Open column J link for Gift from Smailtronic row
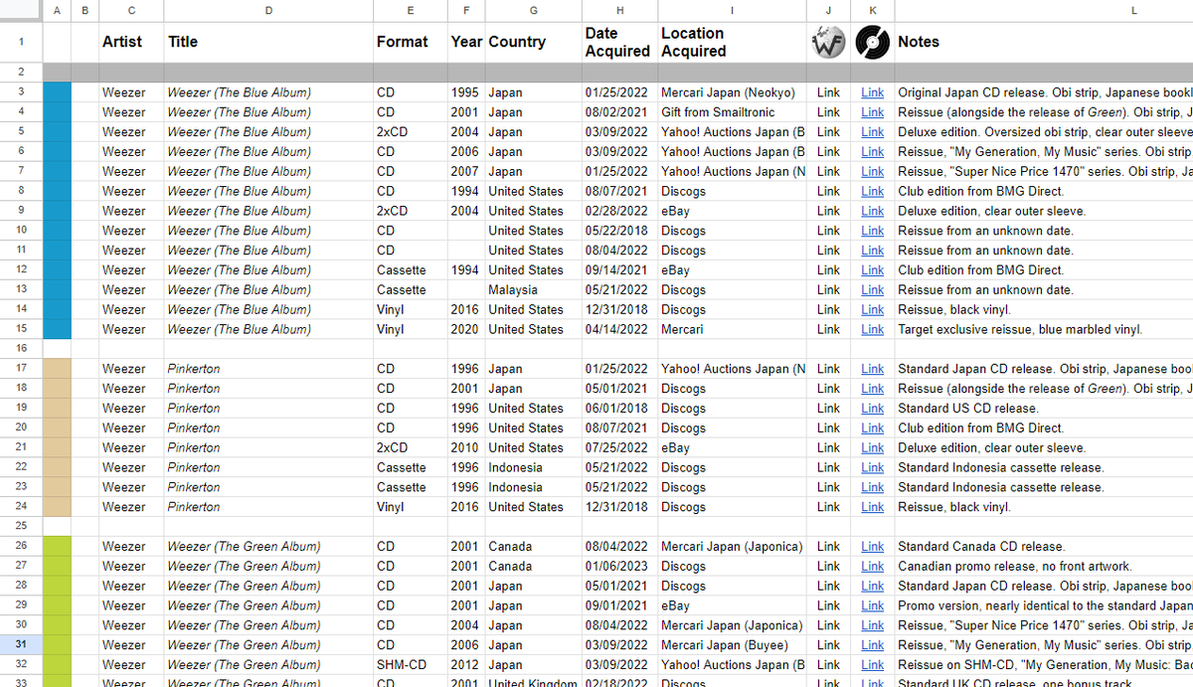This screenshot has height=687, width=1193. pos(828,112)
